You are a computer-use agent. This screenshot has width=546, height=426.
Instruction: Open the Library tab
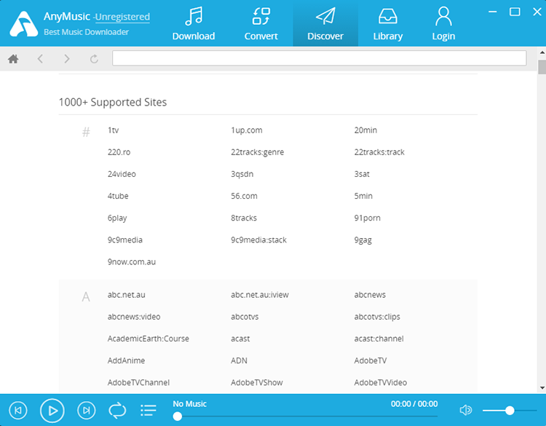pos(387,24)
